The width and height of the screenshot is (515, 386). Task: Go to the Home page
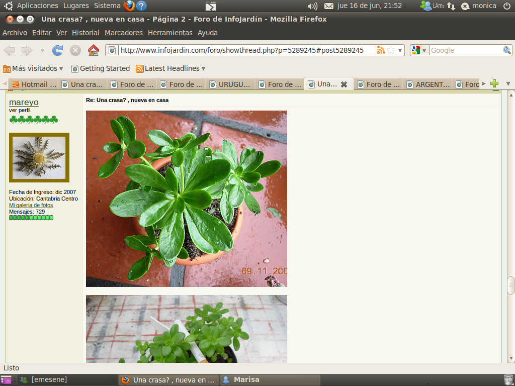(93, 50)
